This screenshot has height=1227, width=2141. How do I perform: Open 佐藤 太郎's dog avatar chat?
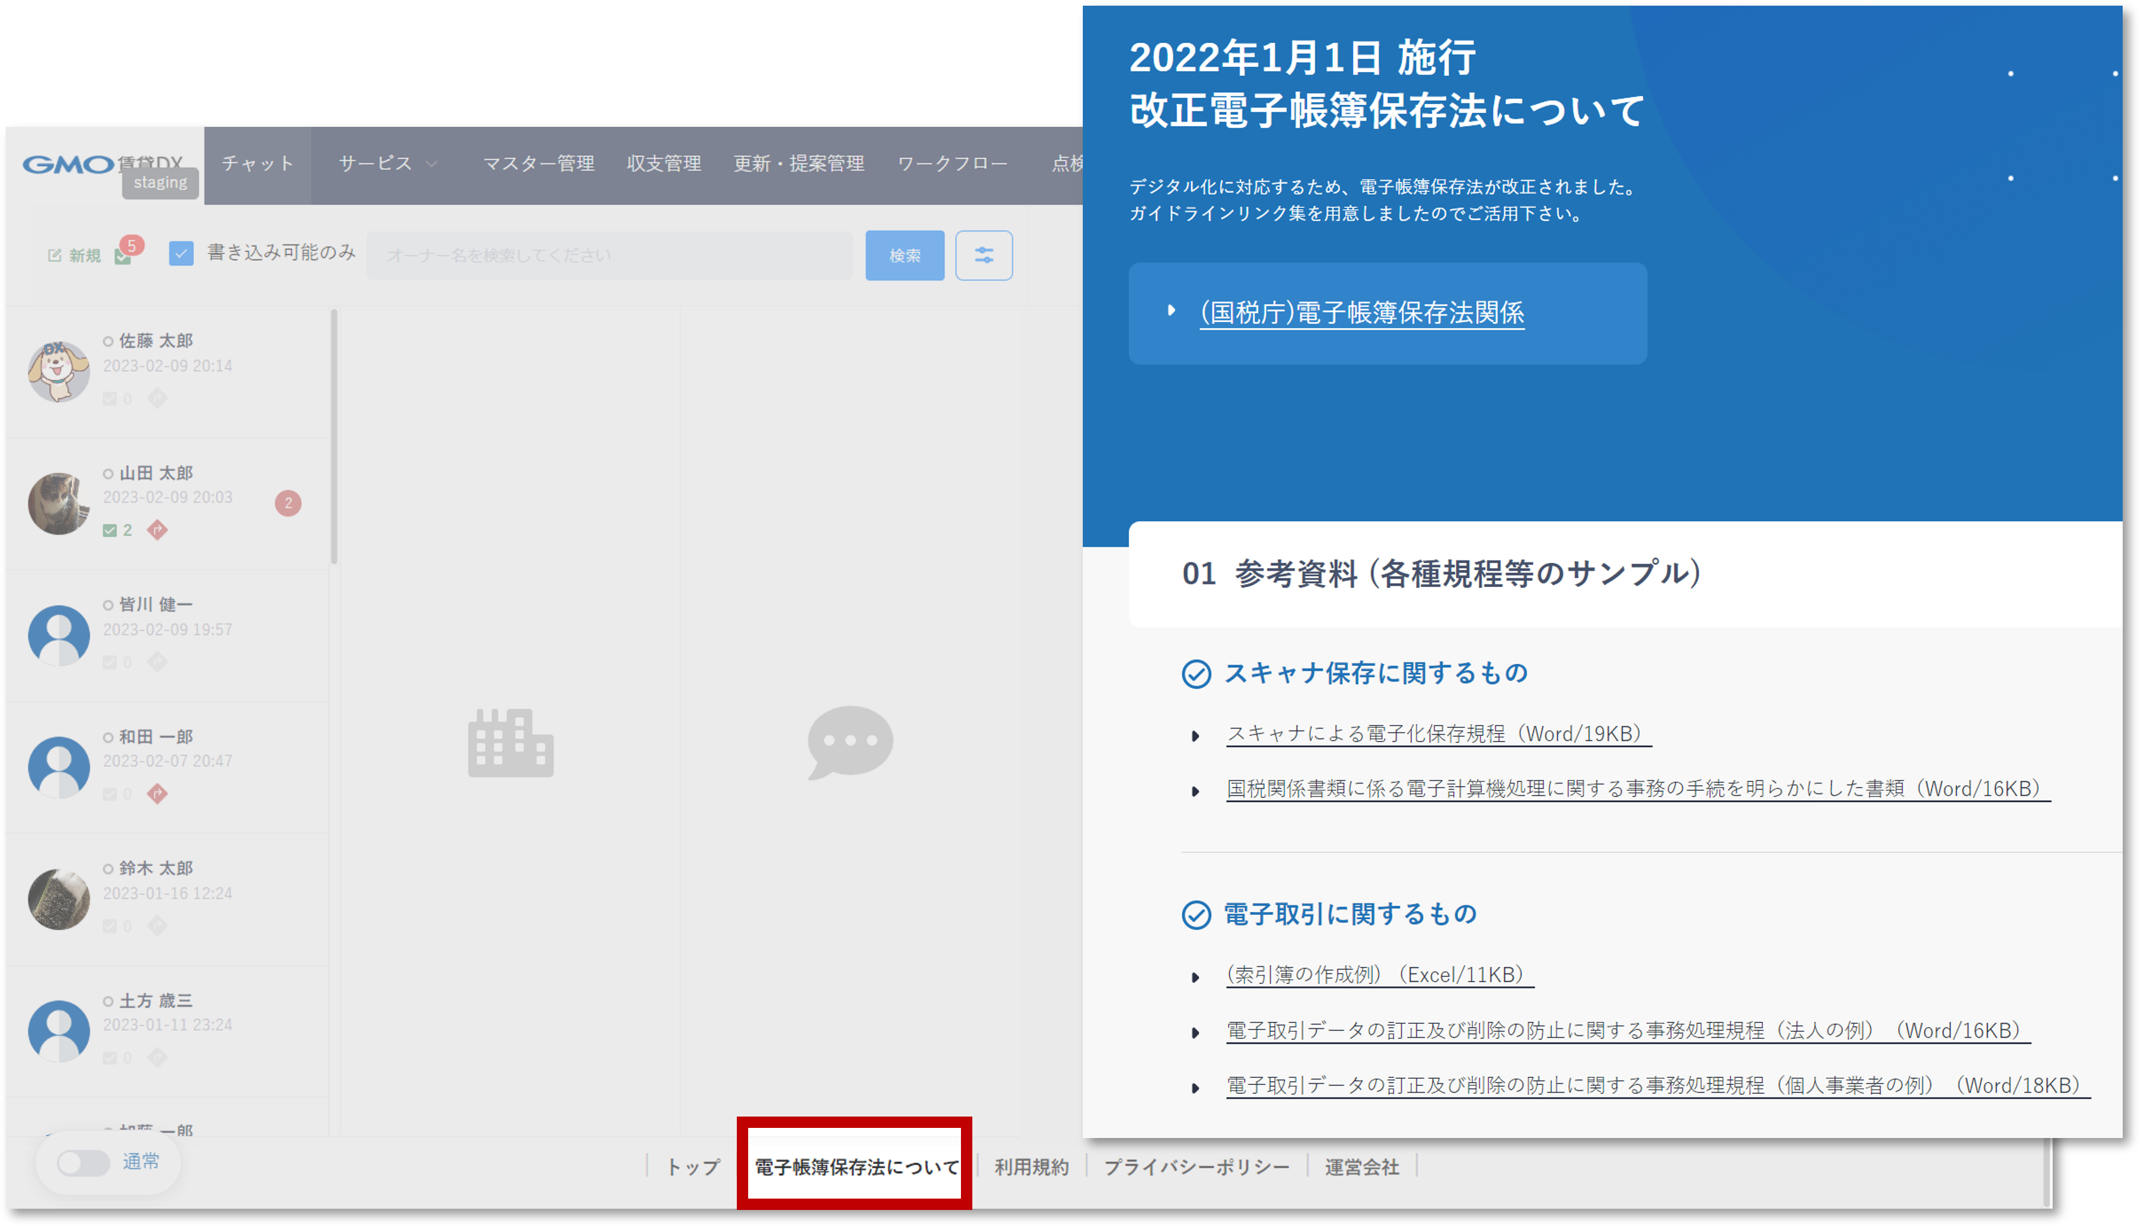click(x=58, y=370)
